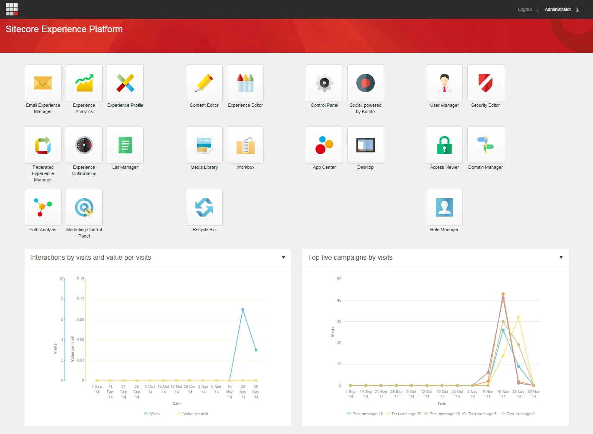
Task: Click the Administrator user name
Action: [558, 9]
